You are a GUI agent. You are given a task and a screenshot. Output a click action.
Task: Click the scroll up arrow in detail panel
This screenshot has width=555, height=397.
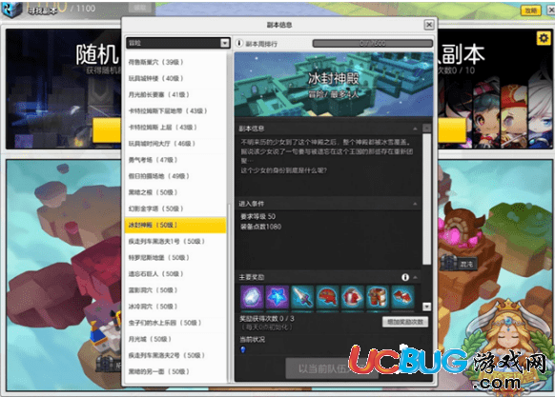[427, 128]
